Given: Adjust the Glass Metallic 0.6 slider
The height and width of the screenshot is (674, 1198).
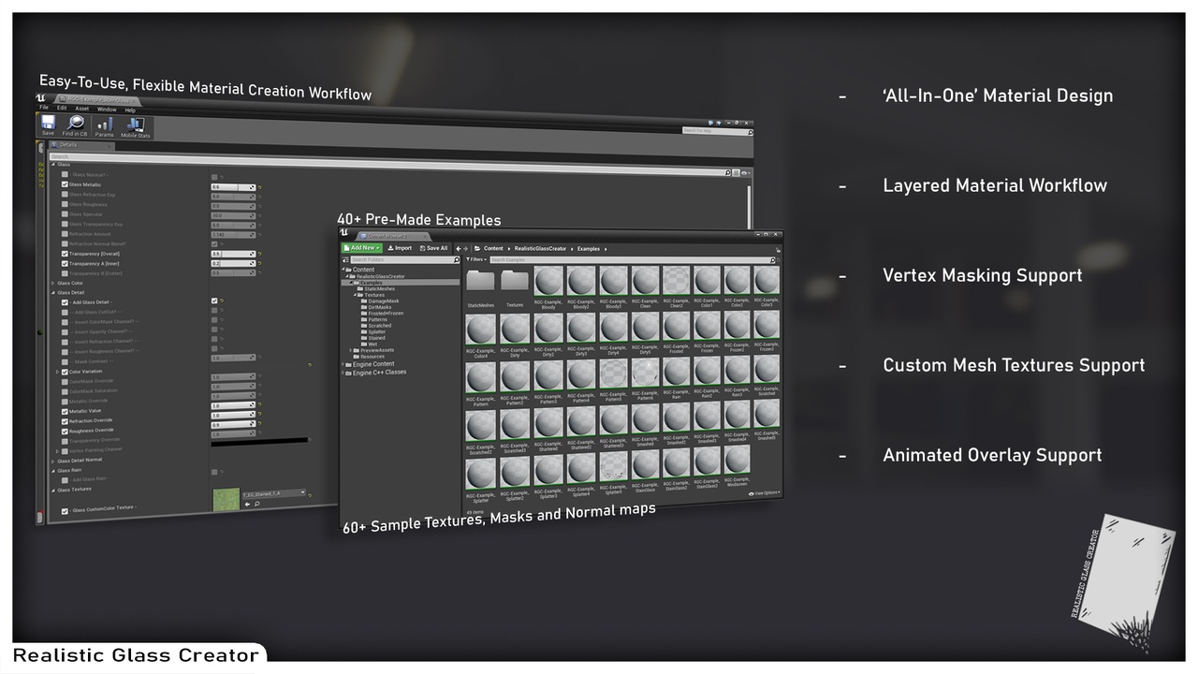Looking at the screenshot, I should 232,187.
